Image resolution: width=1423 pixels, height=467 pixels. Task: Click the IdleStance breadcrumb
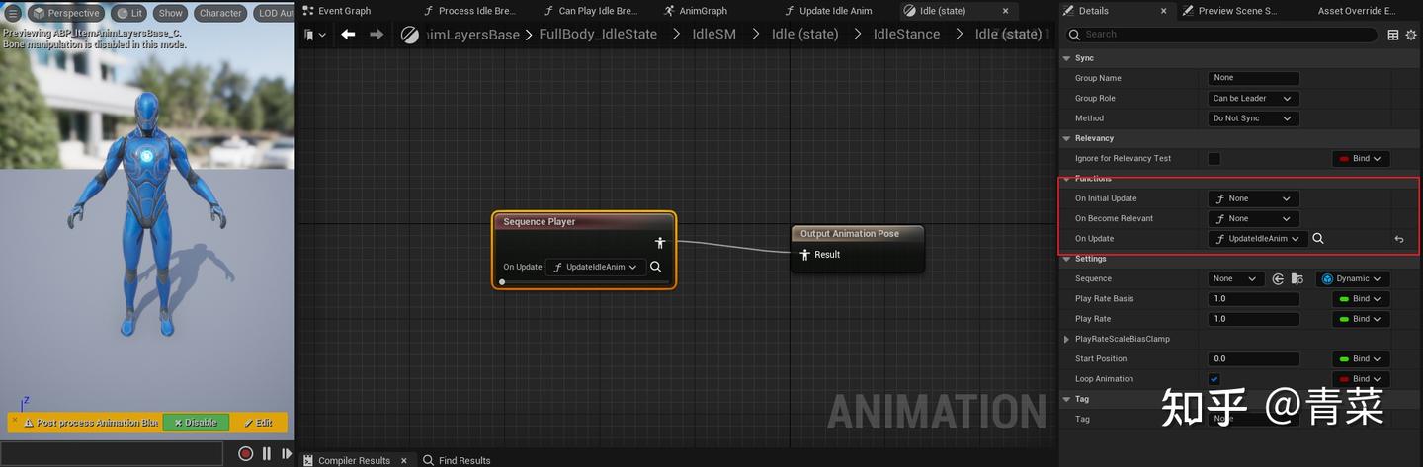(907, 34)
